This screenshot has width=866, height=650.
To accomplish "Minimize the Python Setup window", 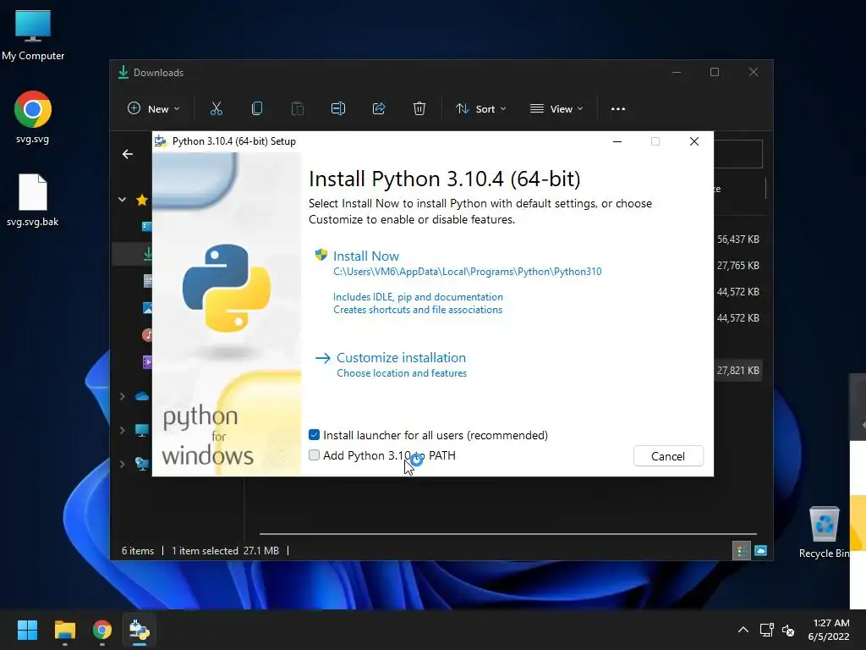I will (617, 141).
